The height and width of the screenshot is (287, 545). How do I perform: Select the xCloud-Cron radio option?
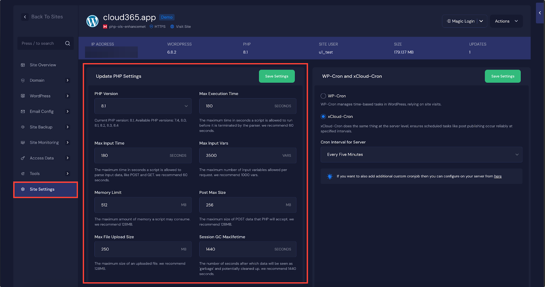(323, 117)
